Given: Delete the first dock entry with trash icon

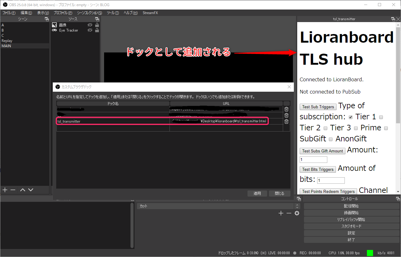Looking at the screenshot, I should point(286,109).
